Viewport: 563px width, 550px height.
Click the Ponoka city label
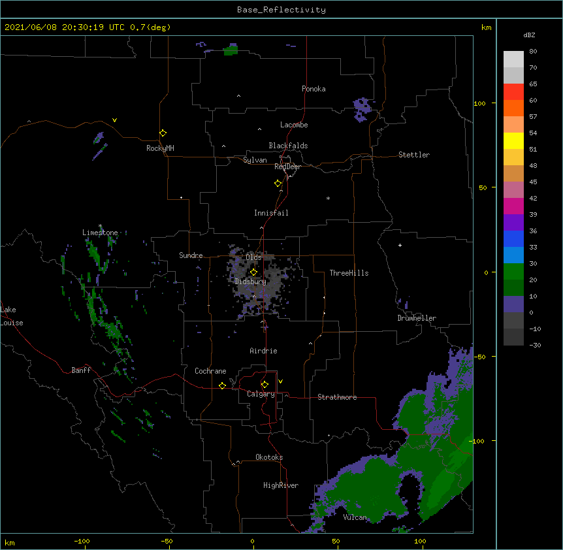tap(314, 89)
